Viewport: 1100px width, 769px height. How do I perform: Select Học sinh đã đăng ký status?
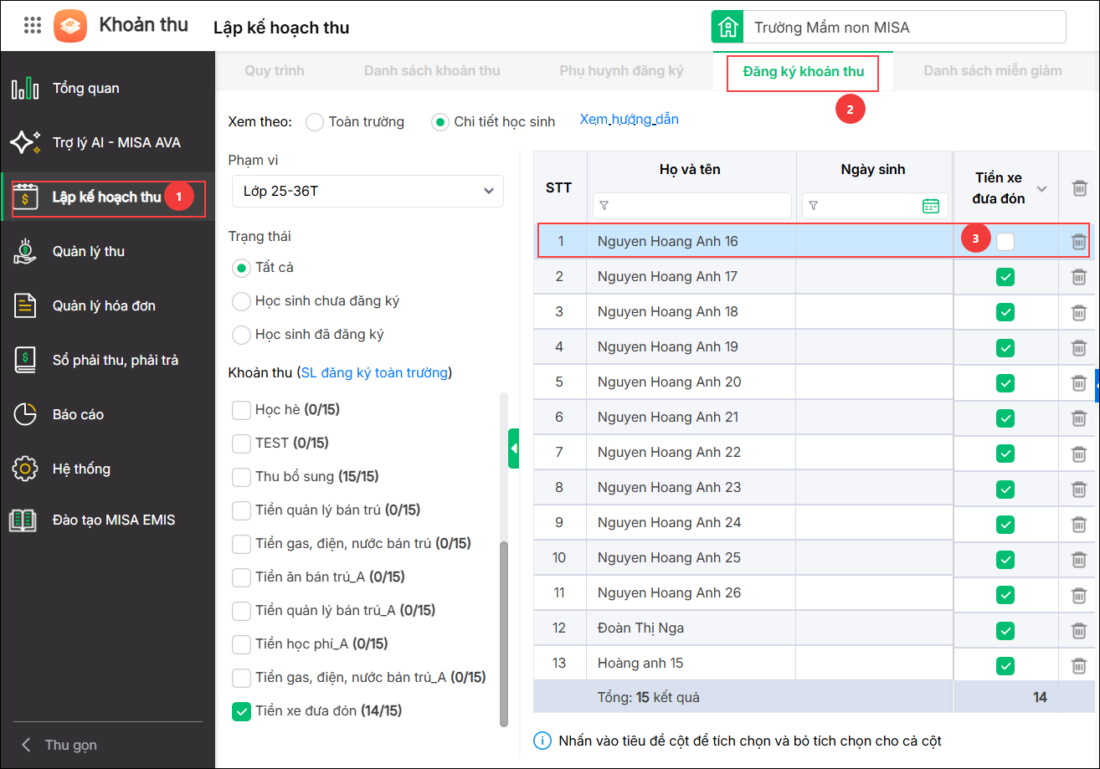241,335
